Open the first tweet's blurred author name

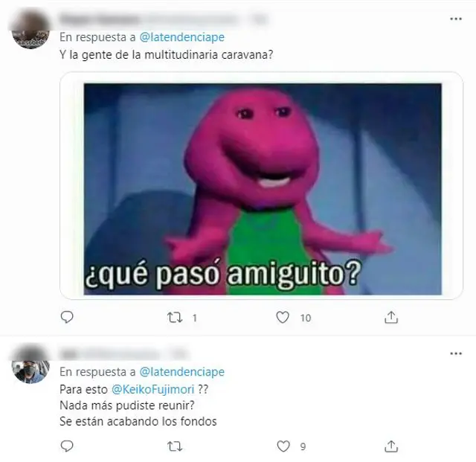point(99,19)
